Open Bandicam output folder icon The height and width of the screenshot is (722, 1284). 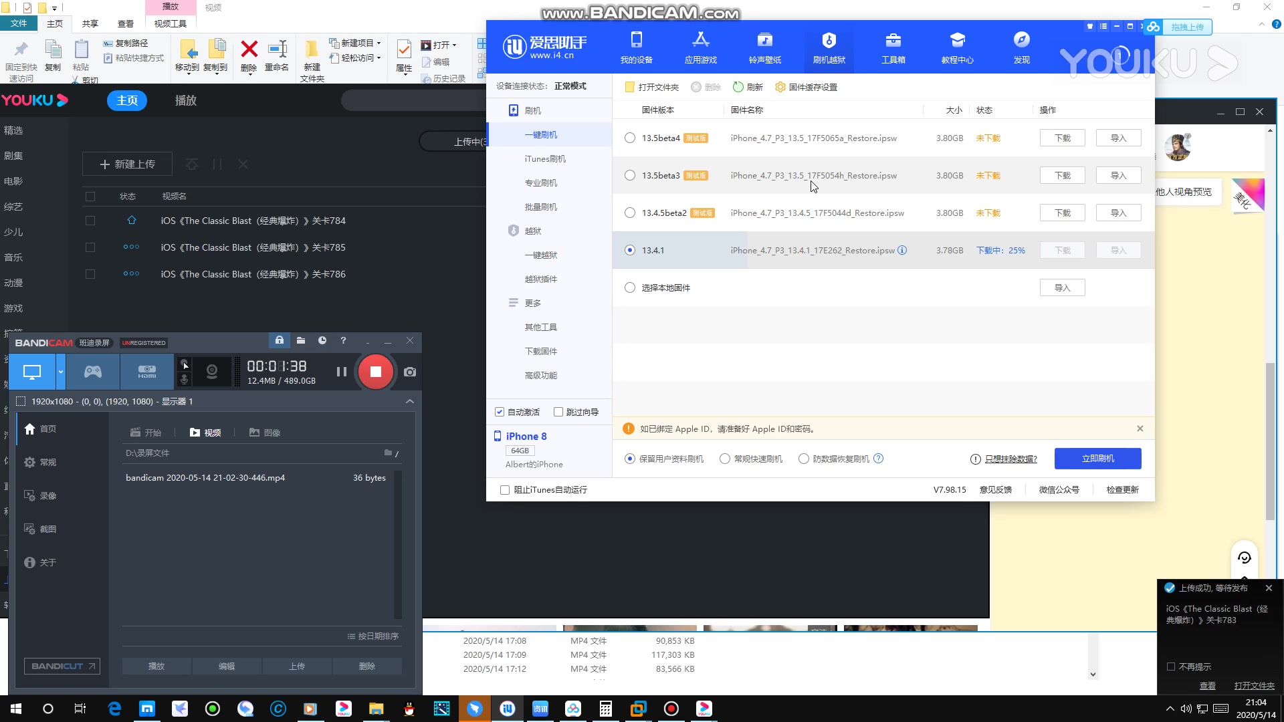pos(301,340)
